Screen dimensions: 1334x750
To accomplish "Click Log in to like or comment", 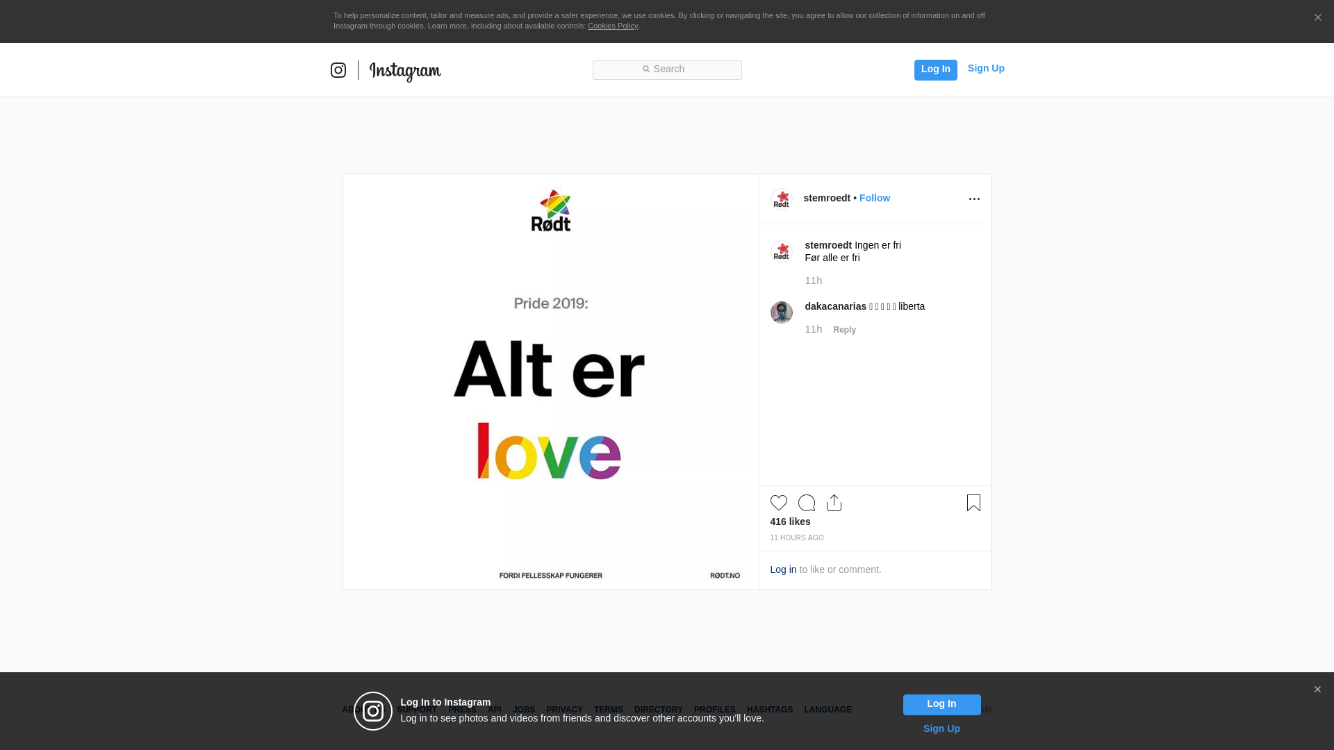I will (783, 569).
